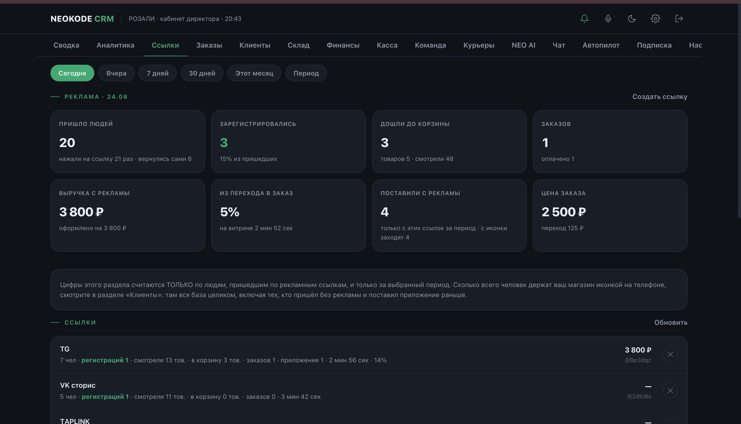Click the Цена заказа card
741x424 pixels.
pos(610,216)
